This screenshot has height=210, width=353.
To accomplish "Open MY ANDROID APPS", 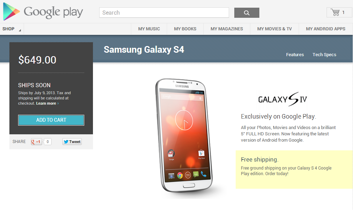I will click(325, 29).
